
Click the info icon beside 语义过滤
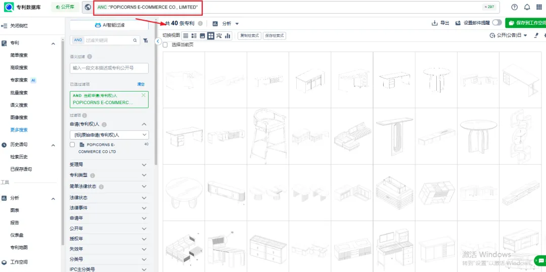point(89,57)
